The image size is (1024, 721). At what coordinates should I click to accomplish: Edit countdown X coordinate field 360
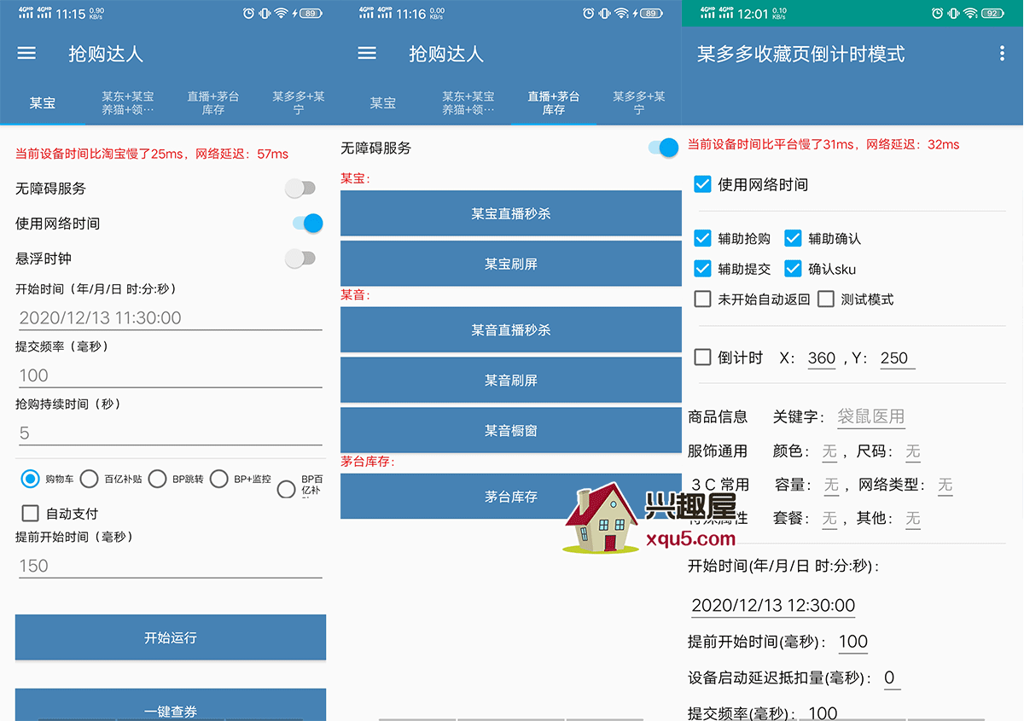(x=822, y=358)
